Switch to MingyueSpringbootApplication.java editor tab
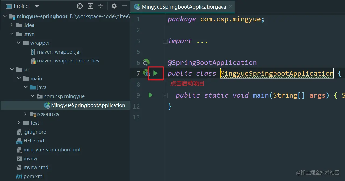This screenshot has width=345, height=181. point(183,7)
